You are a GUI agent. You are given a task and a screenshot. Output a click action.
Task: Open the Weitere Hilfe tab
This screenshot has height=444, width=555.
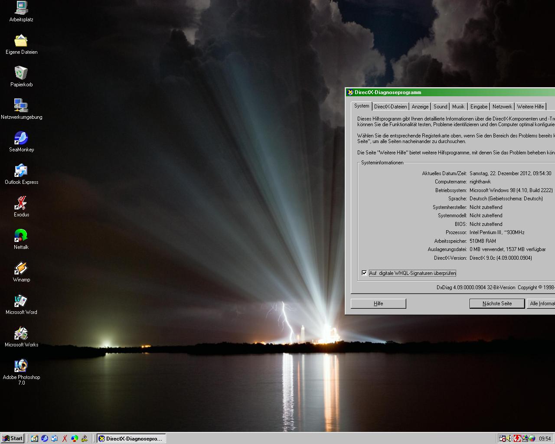point(530,107)
